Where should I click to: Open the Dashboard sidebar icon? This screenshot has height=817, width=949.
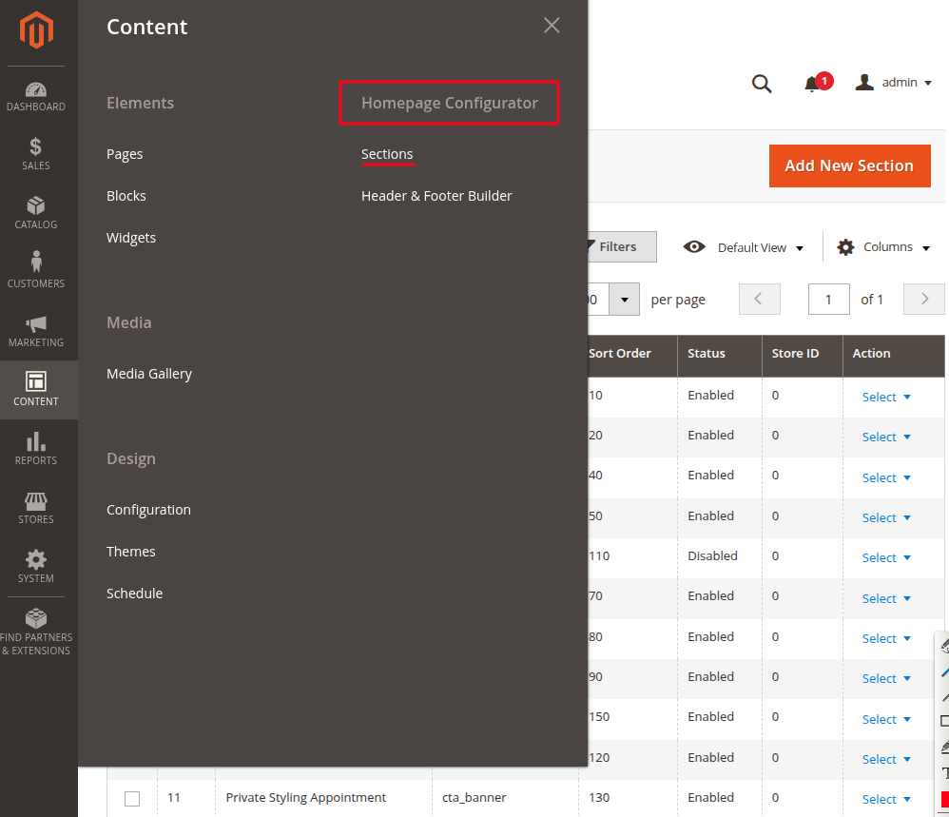(x=36, y=97)
